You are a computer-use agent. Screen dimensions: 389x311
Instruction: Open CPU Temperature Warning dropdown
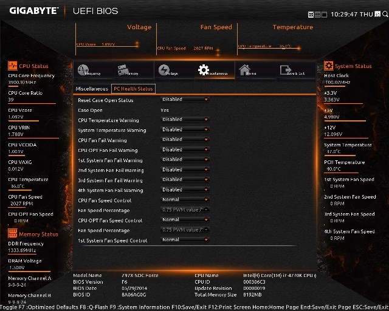[x=185, y=119]
